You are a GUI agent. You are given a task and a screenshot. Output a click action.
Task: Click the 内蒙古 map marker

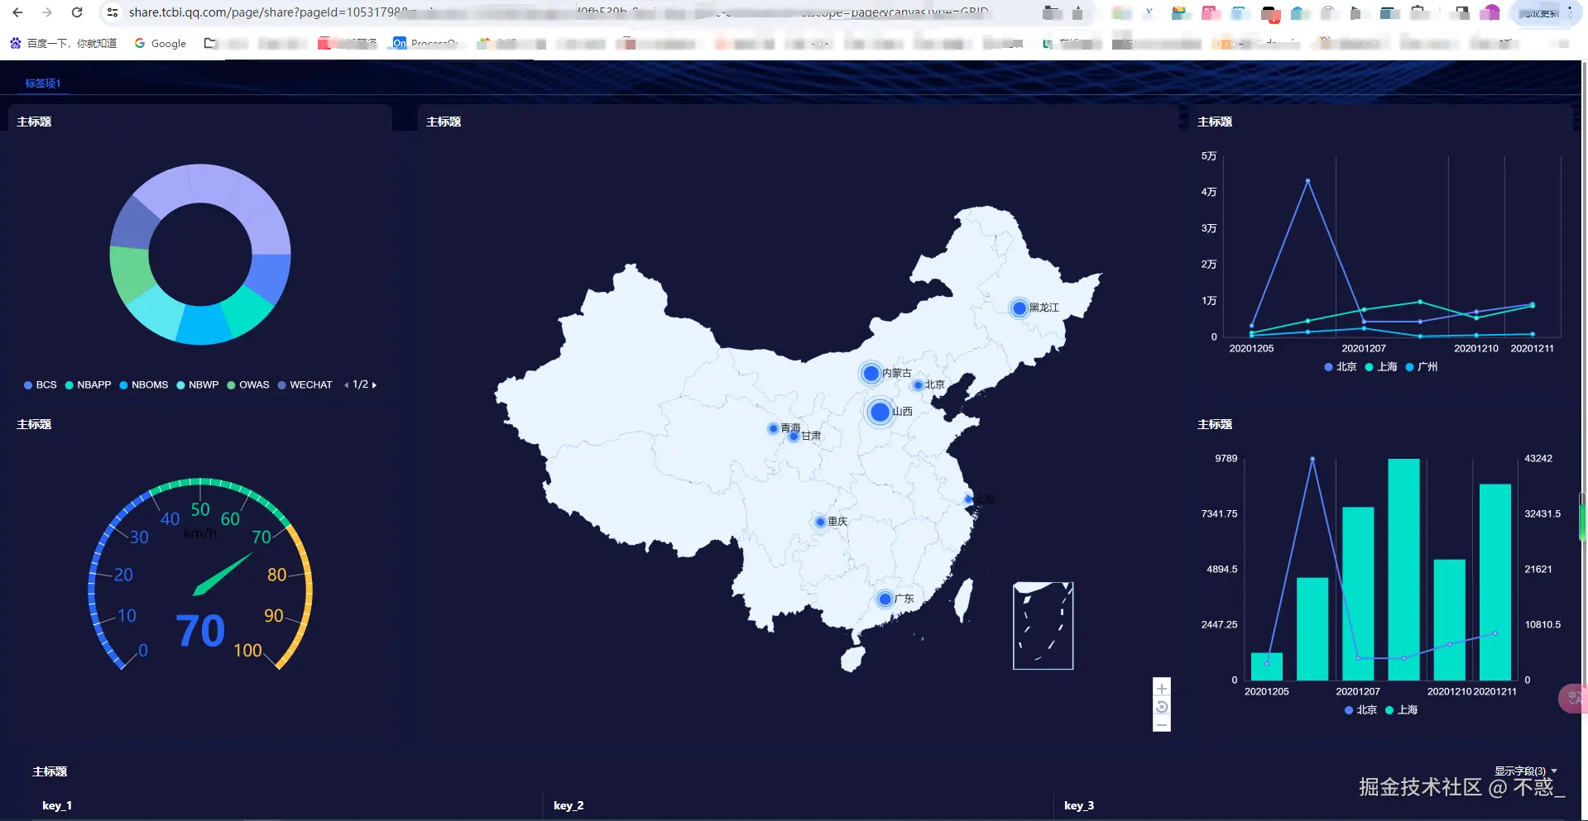click(x=871, y=374)
